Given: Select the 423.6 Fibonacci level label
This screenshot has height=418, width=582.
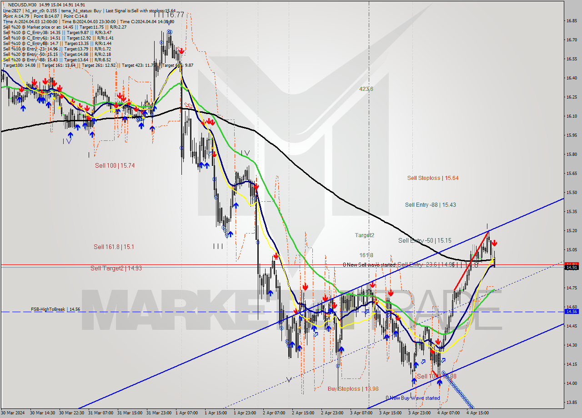Looking at the screenshot, I should coord(366,89).
